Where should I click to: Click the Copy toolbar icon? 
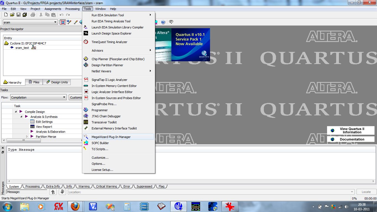(47, 15)
